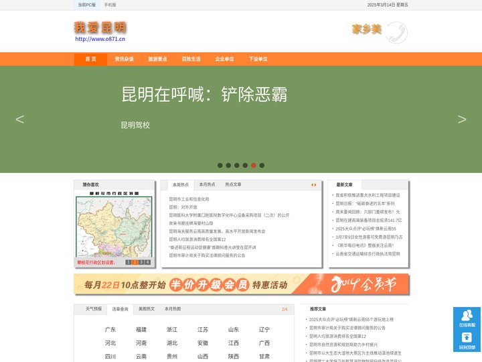Open 资讯杂谈 navigation item
482x362 pixels.
click(x=125, y=59)
